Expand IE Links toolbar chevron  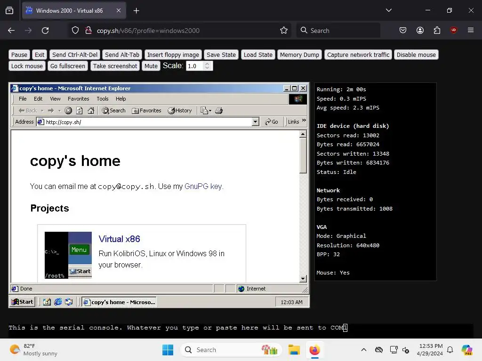(304, 120)
